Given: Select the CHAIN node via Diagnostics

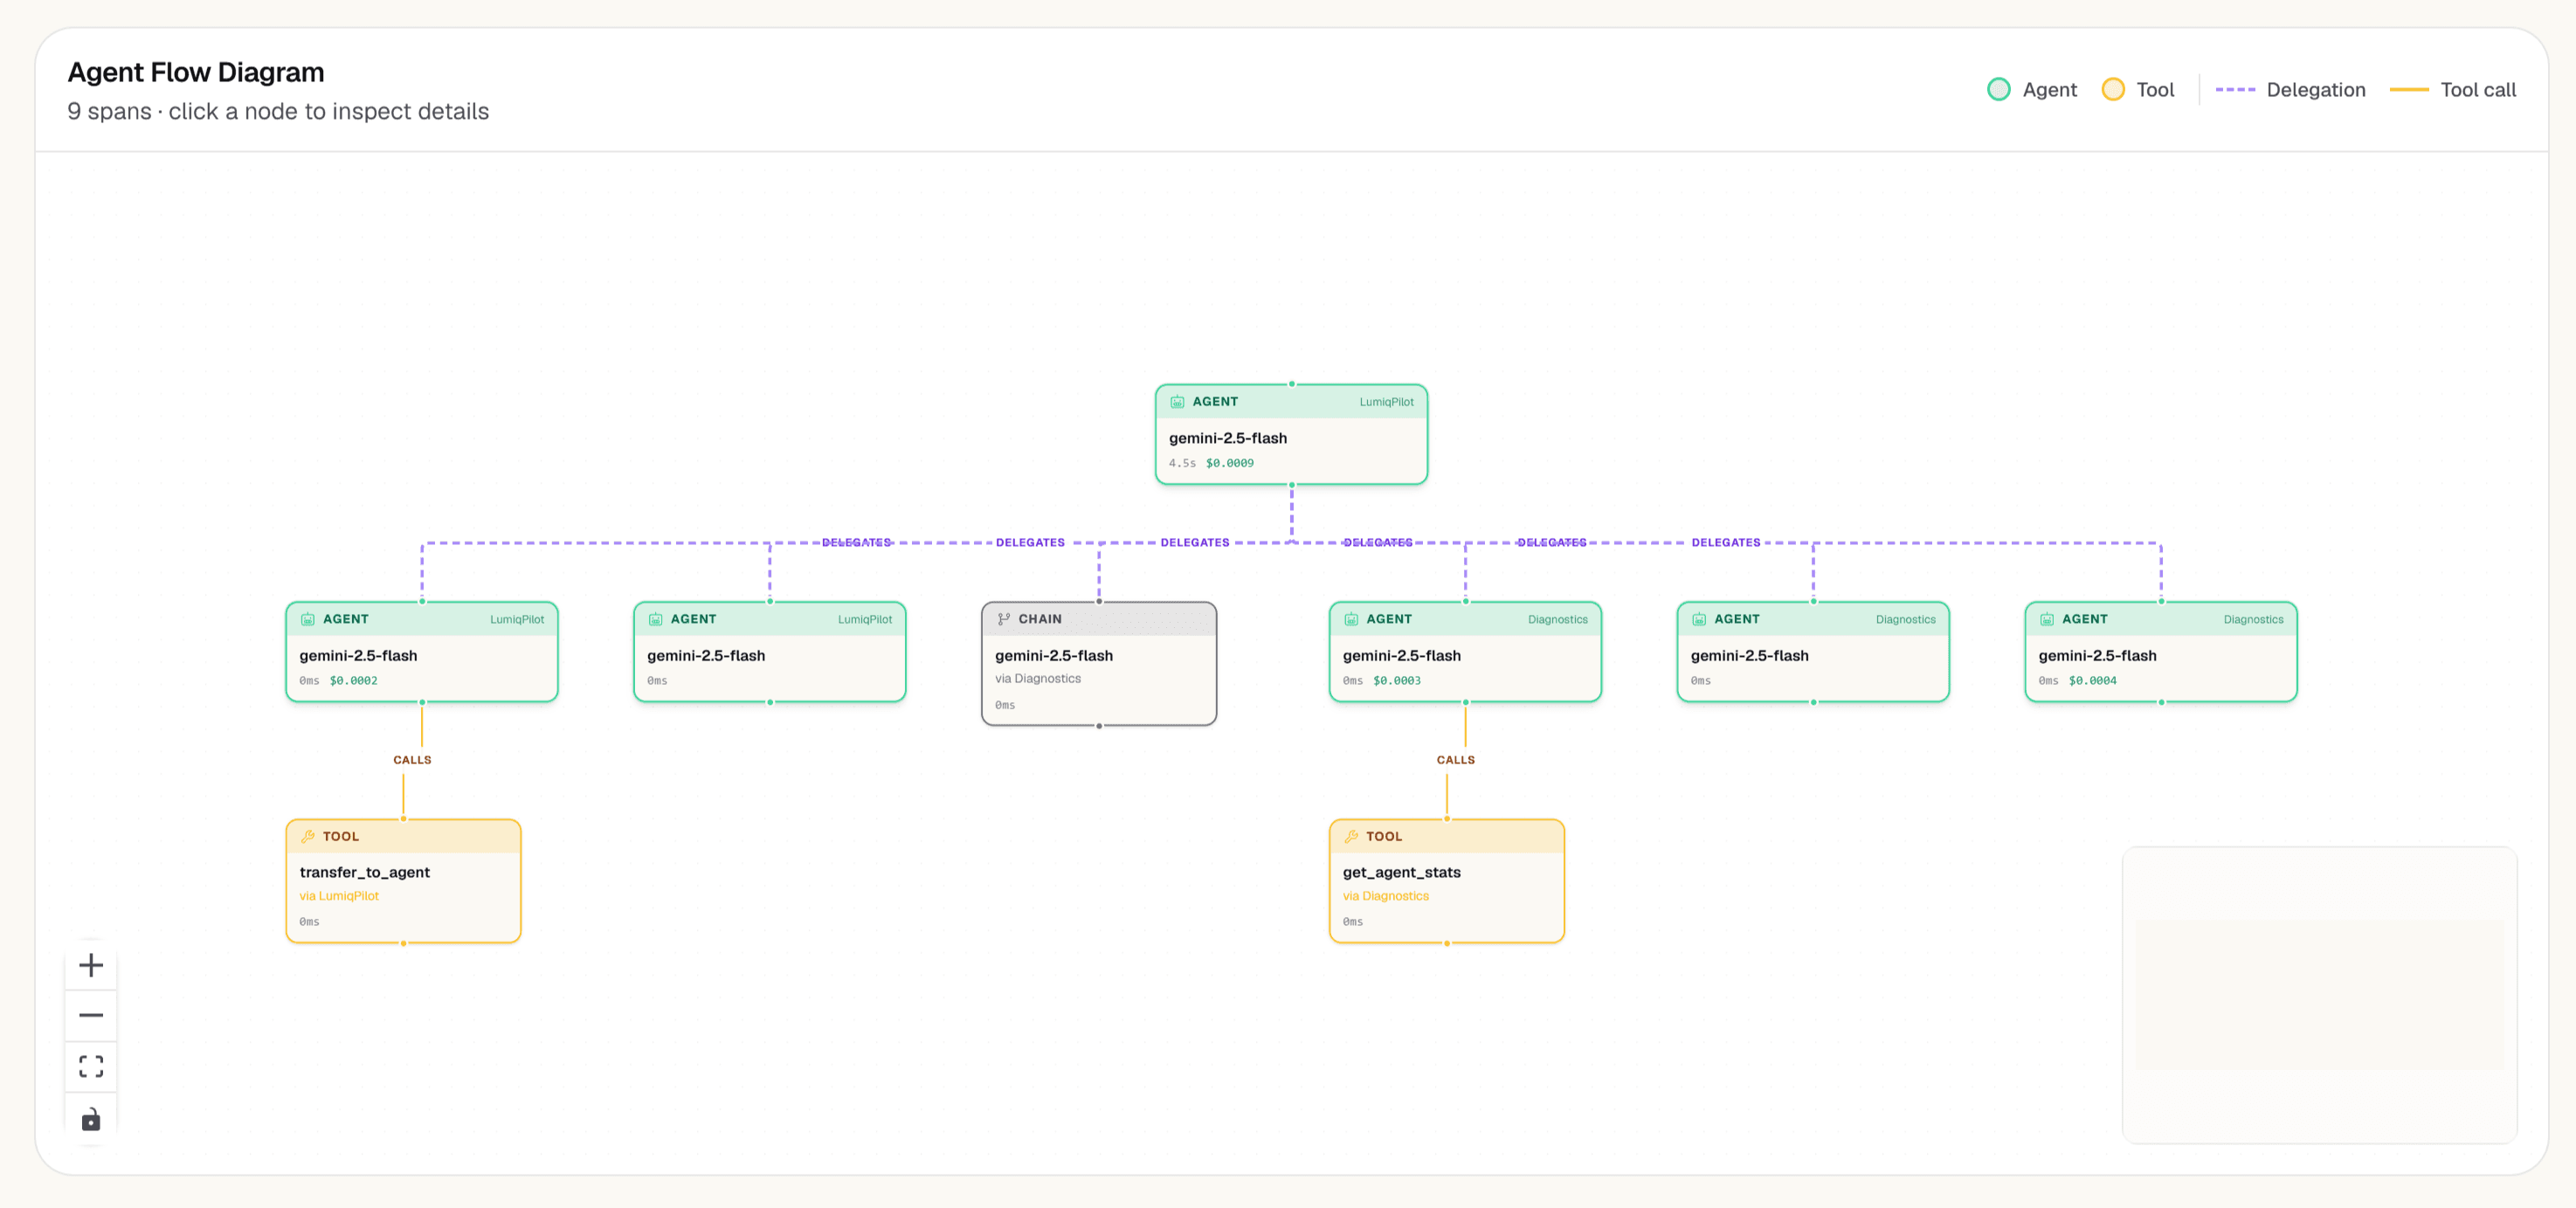Looking at the screenshot, I should pyautogui.click(x=1099, y=663).
